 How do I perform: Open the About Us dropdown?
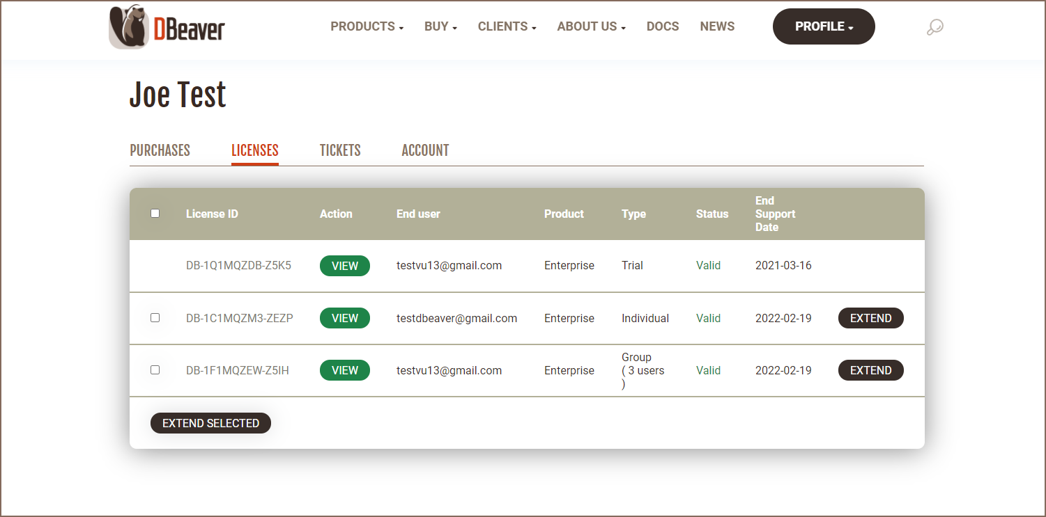click(591, 26)
